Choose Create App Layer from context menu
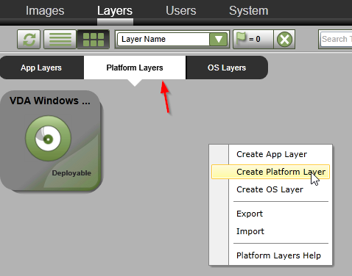Screen dimensions: 352x276 click(272, 154)
